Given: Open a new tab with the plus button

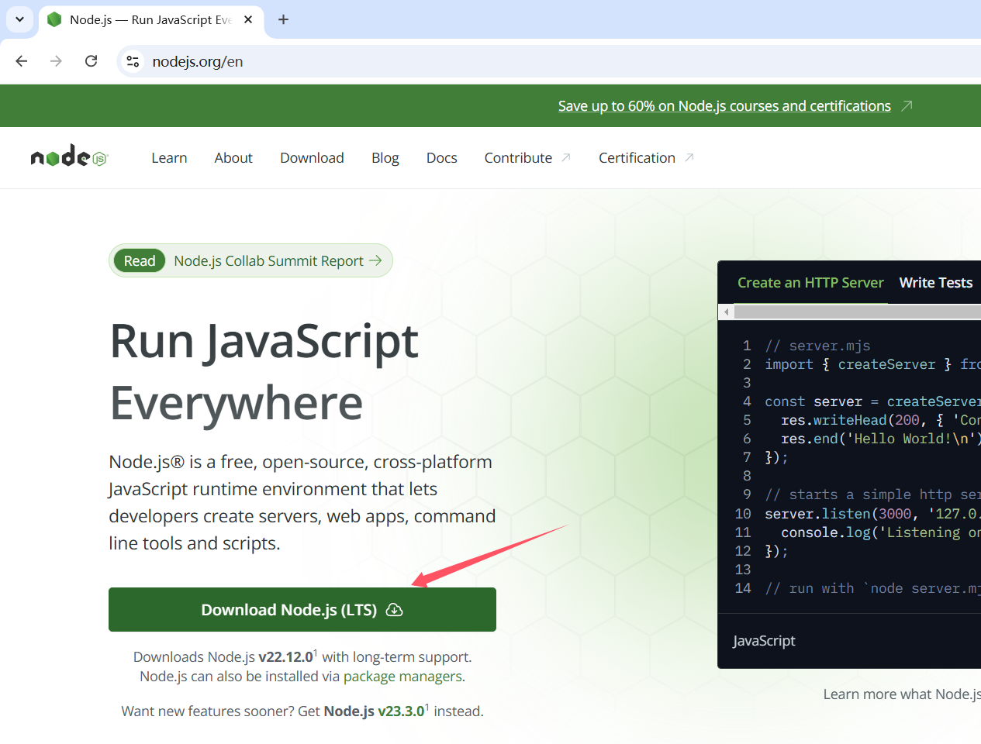Looking at the screenshot, I should click(283, 19).
